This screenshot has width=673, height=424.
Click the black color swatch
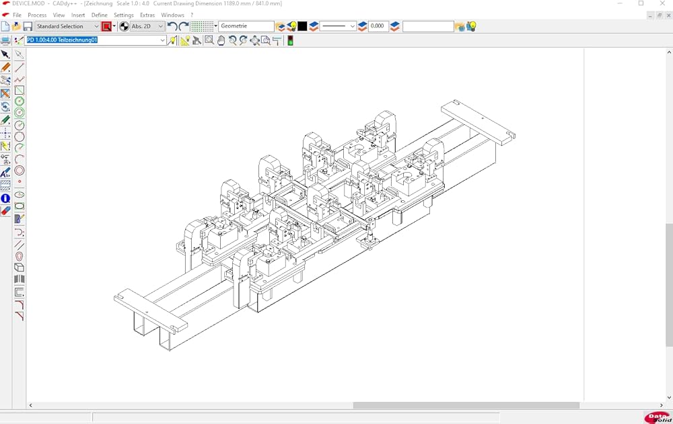point(303,26)
